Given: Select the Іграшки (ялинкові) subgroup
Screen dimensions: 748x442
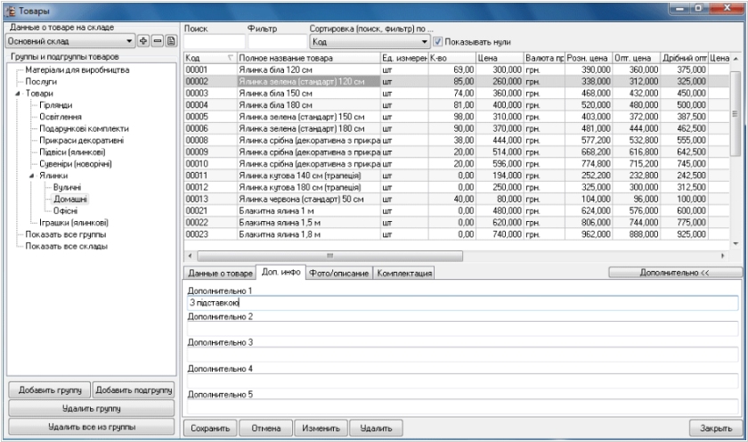Looking at the screenshot, I should tap(74, 223).
